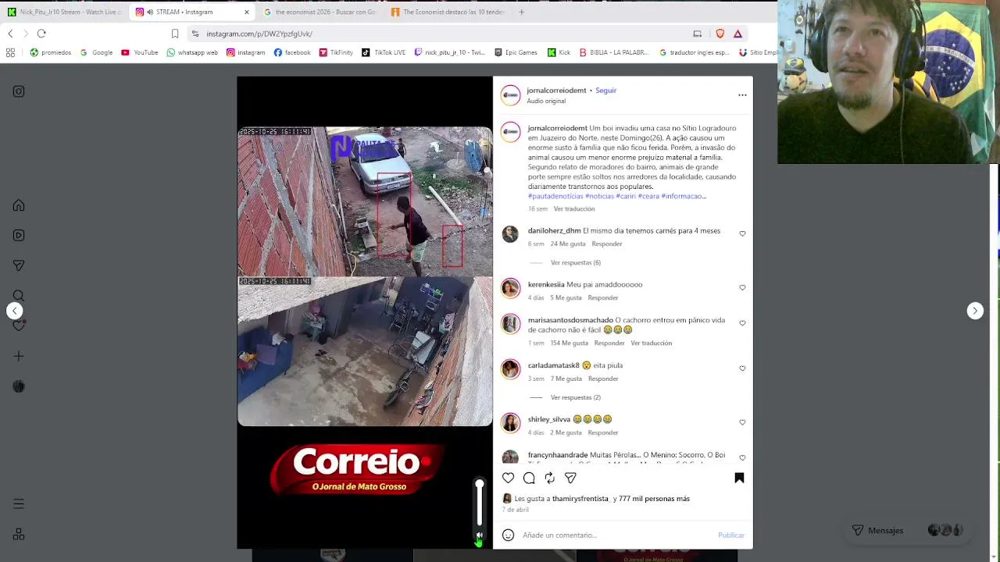Translate the post caption with Ver traducción

click(x=574, y=208)
